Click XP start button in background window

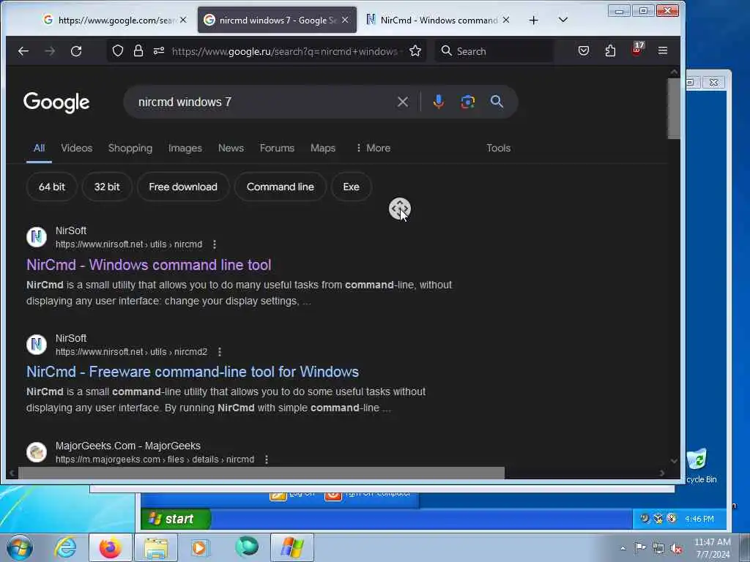tap(176, 519)
